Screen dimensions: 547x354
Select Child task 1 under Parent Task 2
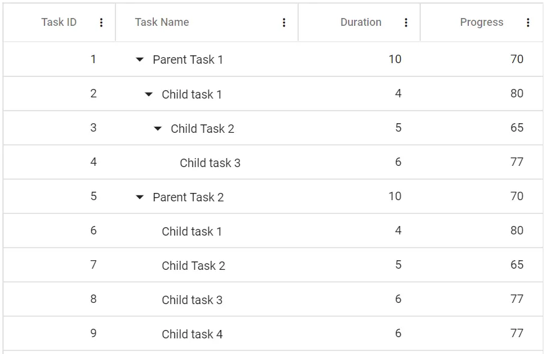click(x=192, y=231)
